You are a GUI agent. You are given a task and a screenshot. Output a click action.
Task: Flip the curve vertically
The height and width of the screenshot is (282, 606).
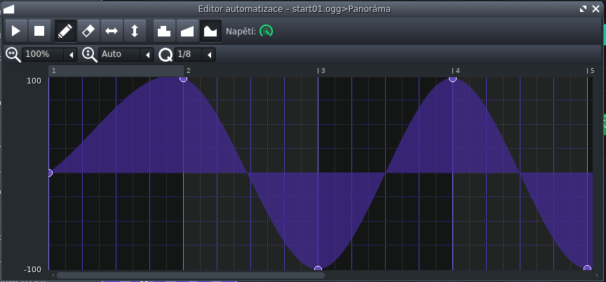135,31
